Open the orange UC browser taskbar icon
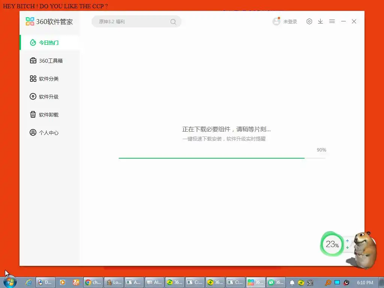The height and width of the screenshot is (288, 384). 76,282
